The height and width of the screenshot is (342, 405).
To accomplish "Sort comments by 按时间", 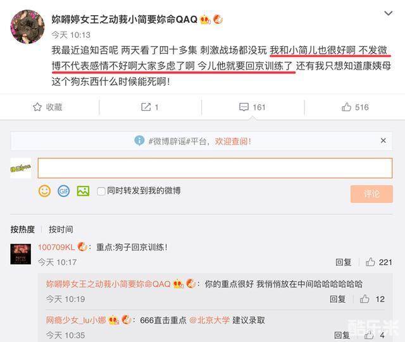I will point(61,229).
